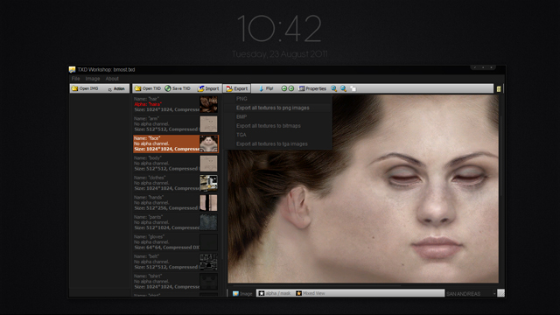Click the pants texture thumbnail
The width and height of the screenshot is (560, 315).
[208, 222]
